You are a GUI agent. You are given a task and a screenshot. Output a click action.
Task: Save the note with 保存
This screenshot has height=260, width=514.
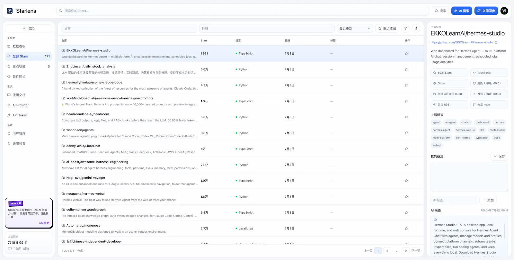(499, 157)
